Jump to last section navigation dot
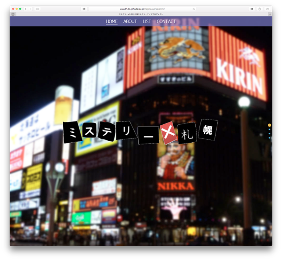282x260 pixels. tap(270, 138)
